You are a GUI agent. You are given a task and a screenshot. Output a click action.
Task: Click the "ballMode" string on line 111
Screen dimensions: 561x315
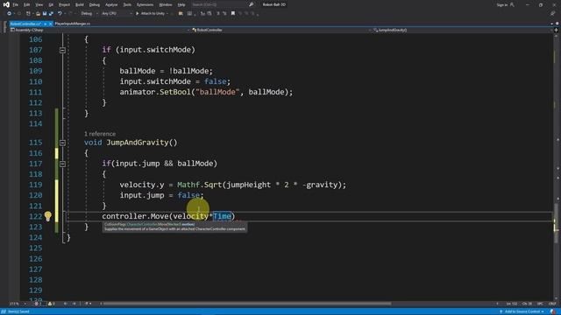[217, 92]
